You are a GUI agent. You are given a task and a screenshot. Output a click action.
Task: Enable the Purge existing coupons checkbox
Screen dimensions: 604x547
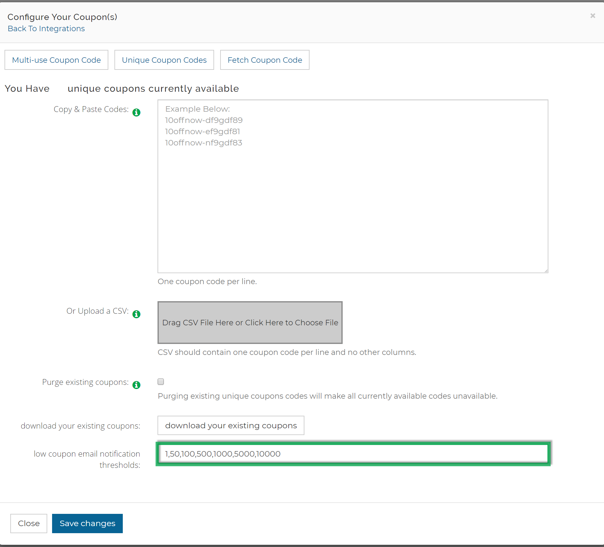click(161, 382)
